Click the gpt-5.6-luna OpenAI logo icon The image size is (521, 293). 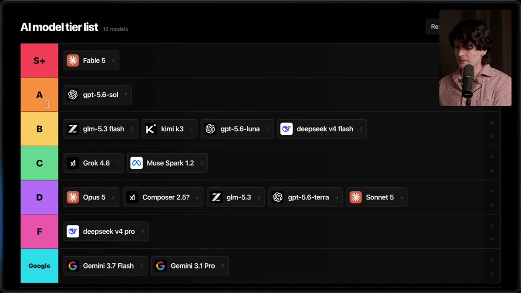coord(210,129)
